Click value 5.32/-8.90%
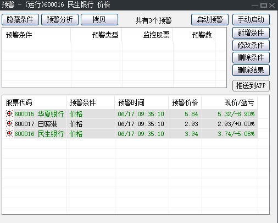Screen dimensions: 278x223 pos(236,114)
